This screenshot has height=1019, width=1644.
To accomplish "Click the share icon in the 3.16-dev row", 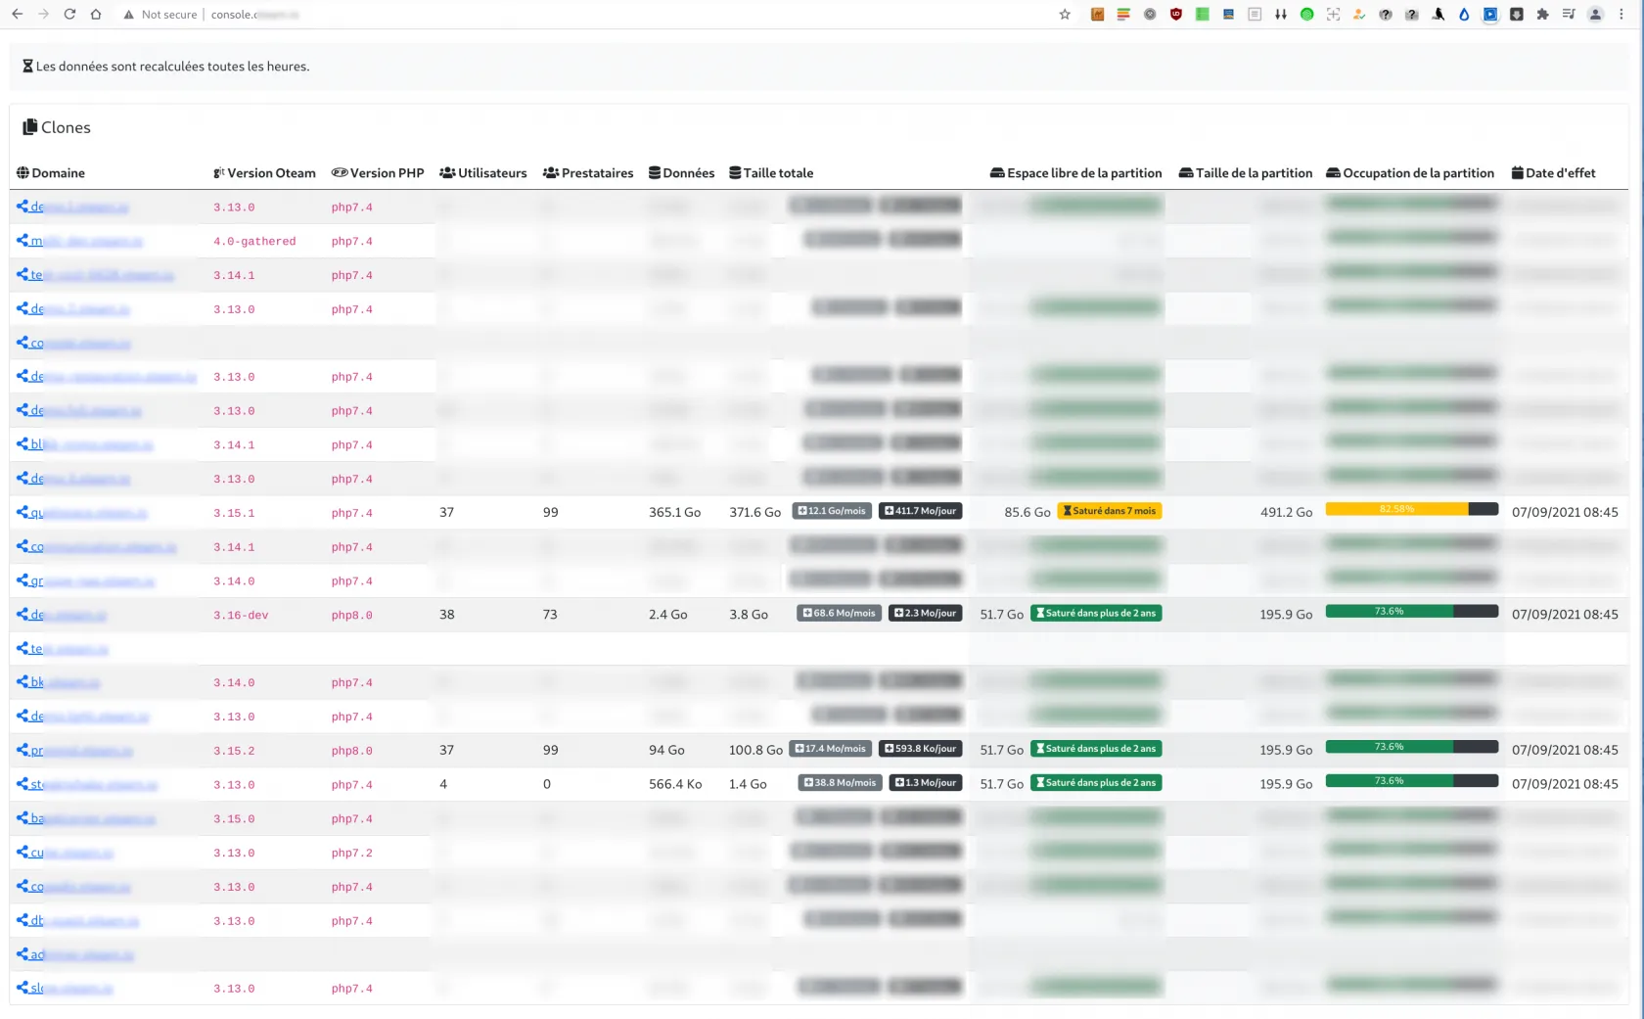I will 23,615.
